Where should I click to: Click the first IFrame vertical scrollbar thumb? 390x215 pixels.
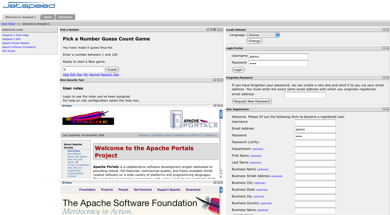tap(221, 114)
